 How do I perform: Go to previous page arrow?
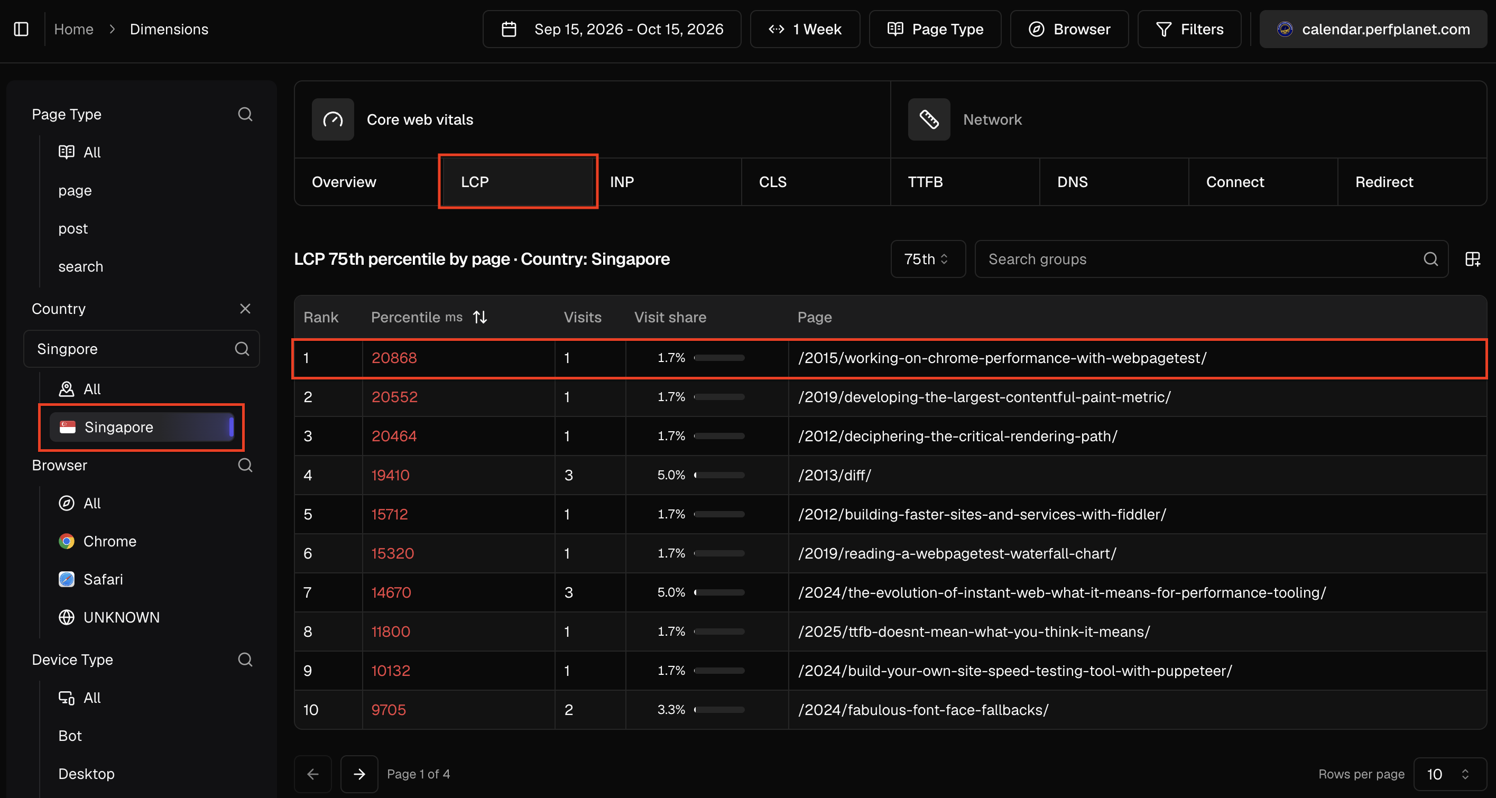click(x=313, y=774)
